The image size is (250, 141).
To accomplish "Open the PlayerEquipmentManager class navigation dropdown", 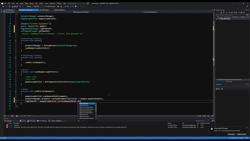I will [x=108, y=12].
